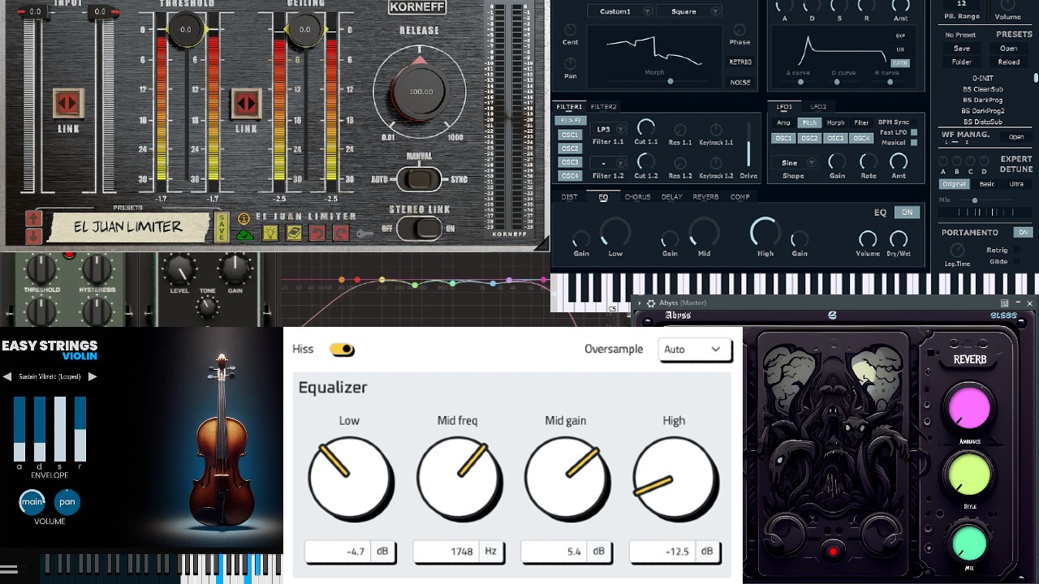Click the light bulb tips icon
Screen dimensions: 1039x584
tap(270, 234)
